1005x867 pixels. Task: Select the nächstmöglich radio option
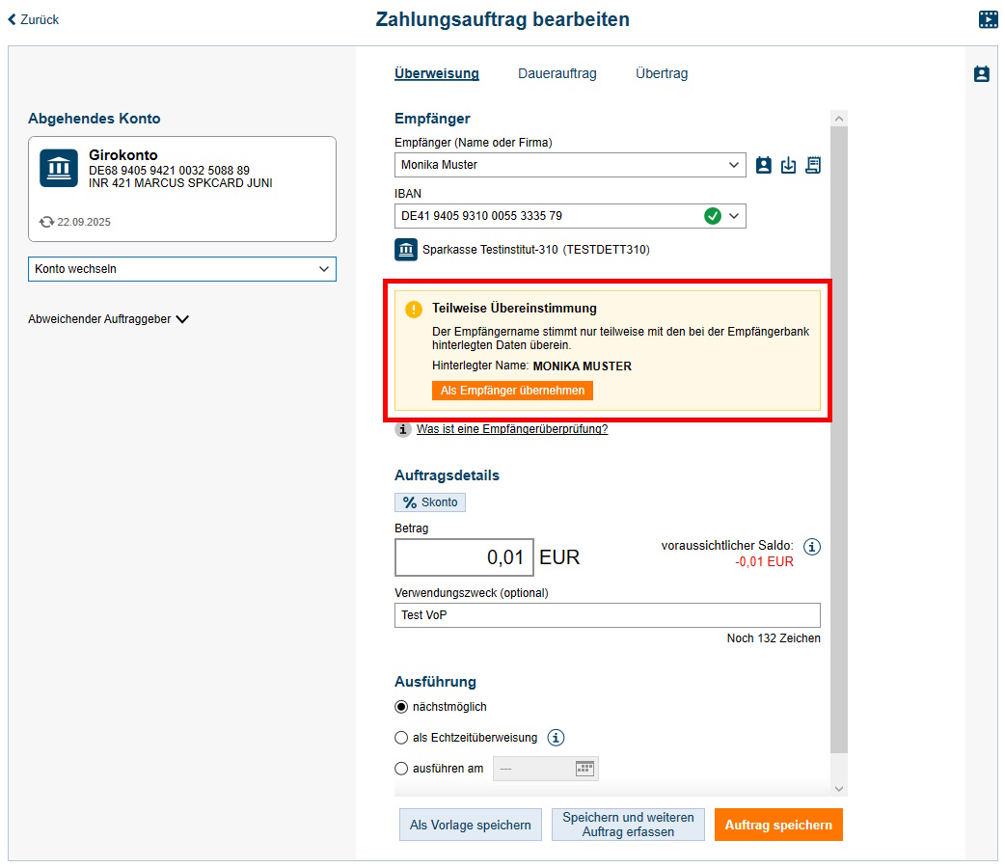pyautogui.click(x=402, y=707)
